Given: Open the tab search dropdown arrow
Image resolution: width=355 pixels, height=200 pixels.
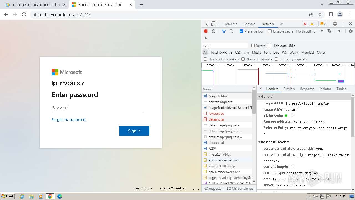Looking at the screenshot, I should [x=322, y=5].
